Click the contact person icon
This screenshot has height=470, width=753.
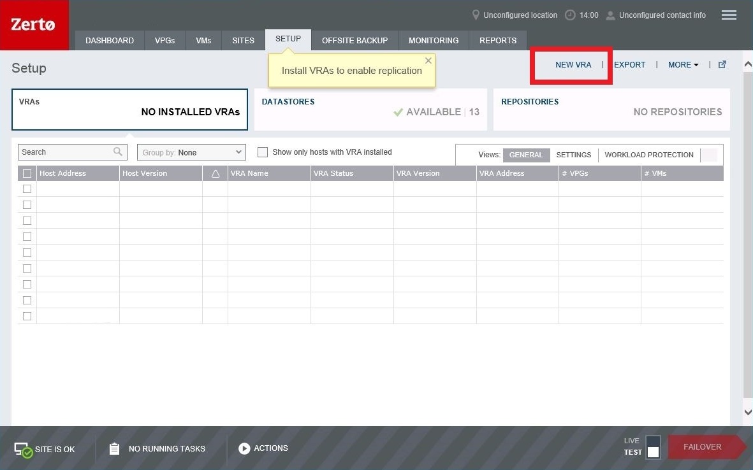click(610, 15)
